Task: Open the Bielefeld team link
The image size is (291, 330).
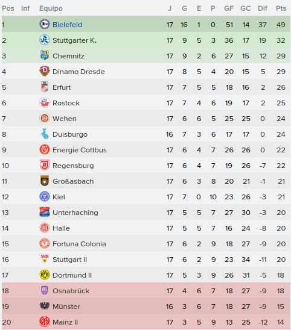Action: pyautogui.click(x=67, y=25)
